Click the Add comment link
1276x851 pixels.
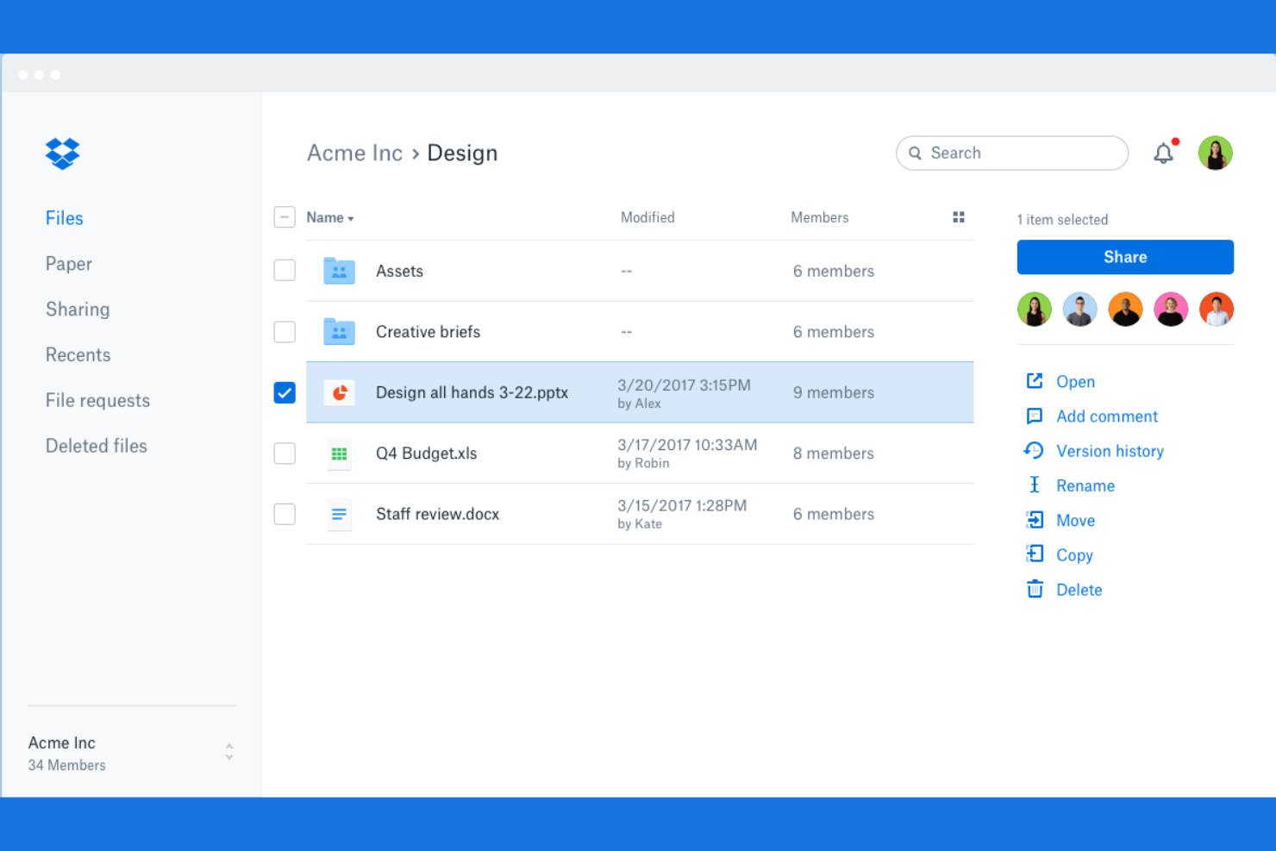coord(1107,416)
